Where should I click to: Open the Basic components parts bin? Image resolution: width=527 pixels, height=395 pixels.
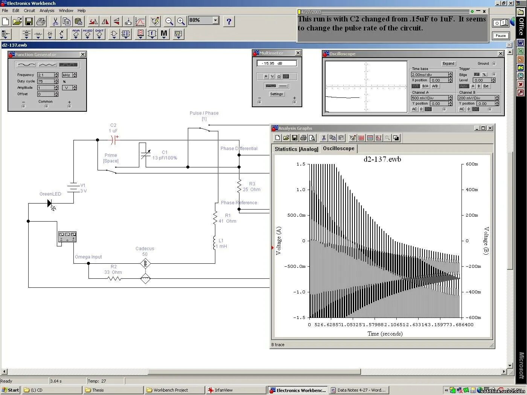(x=38, y=34)
